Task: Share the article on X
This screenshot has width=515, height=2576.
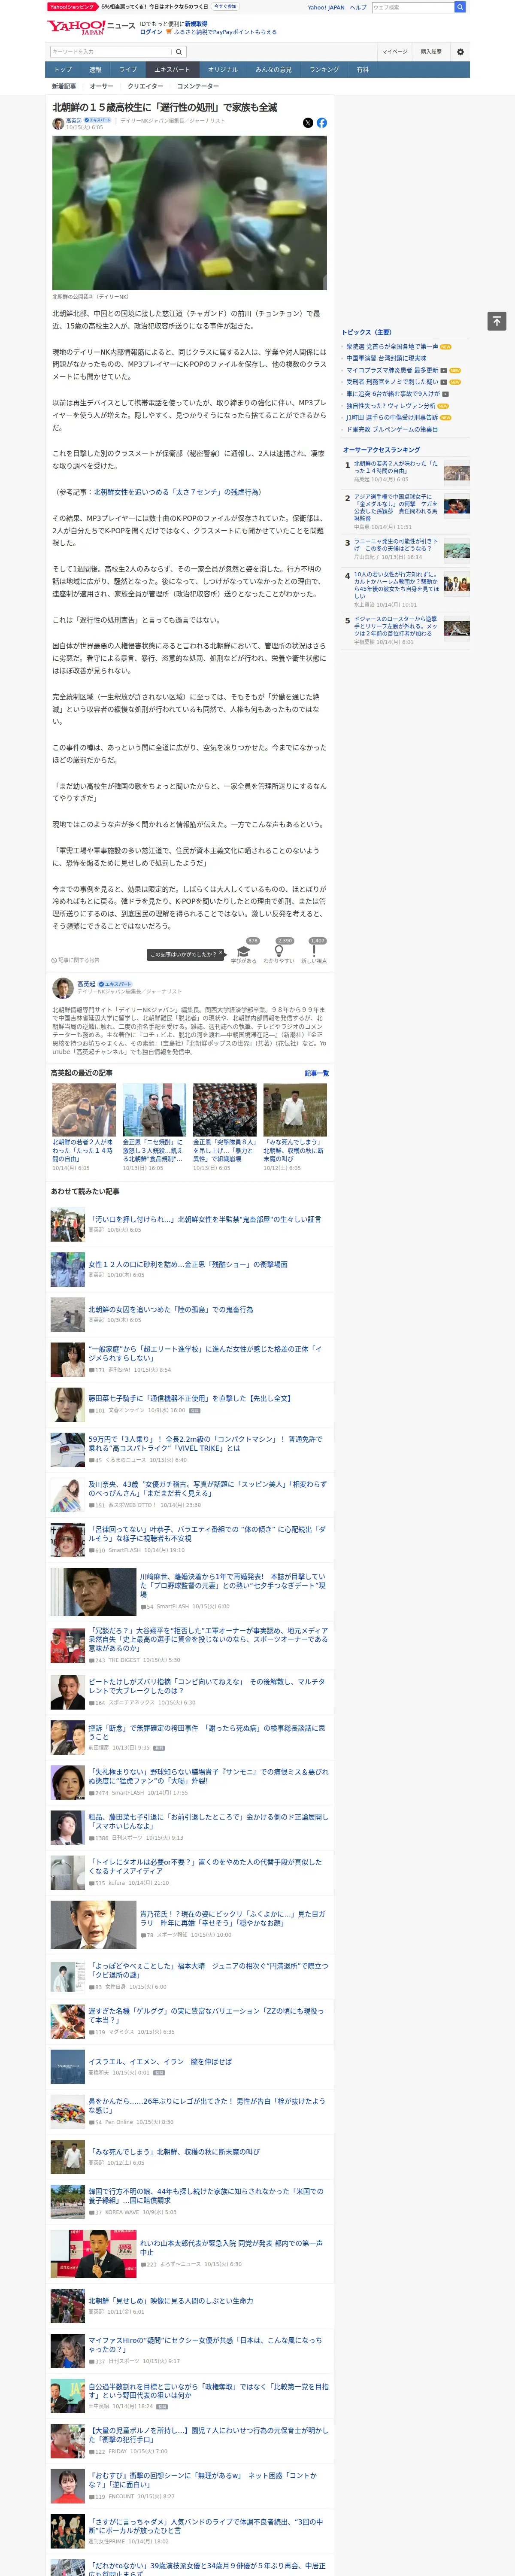Action: [x=308, y=123]
